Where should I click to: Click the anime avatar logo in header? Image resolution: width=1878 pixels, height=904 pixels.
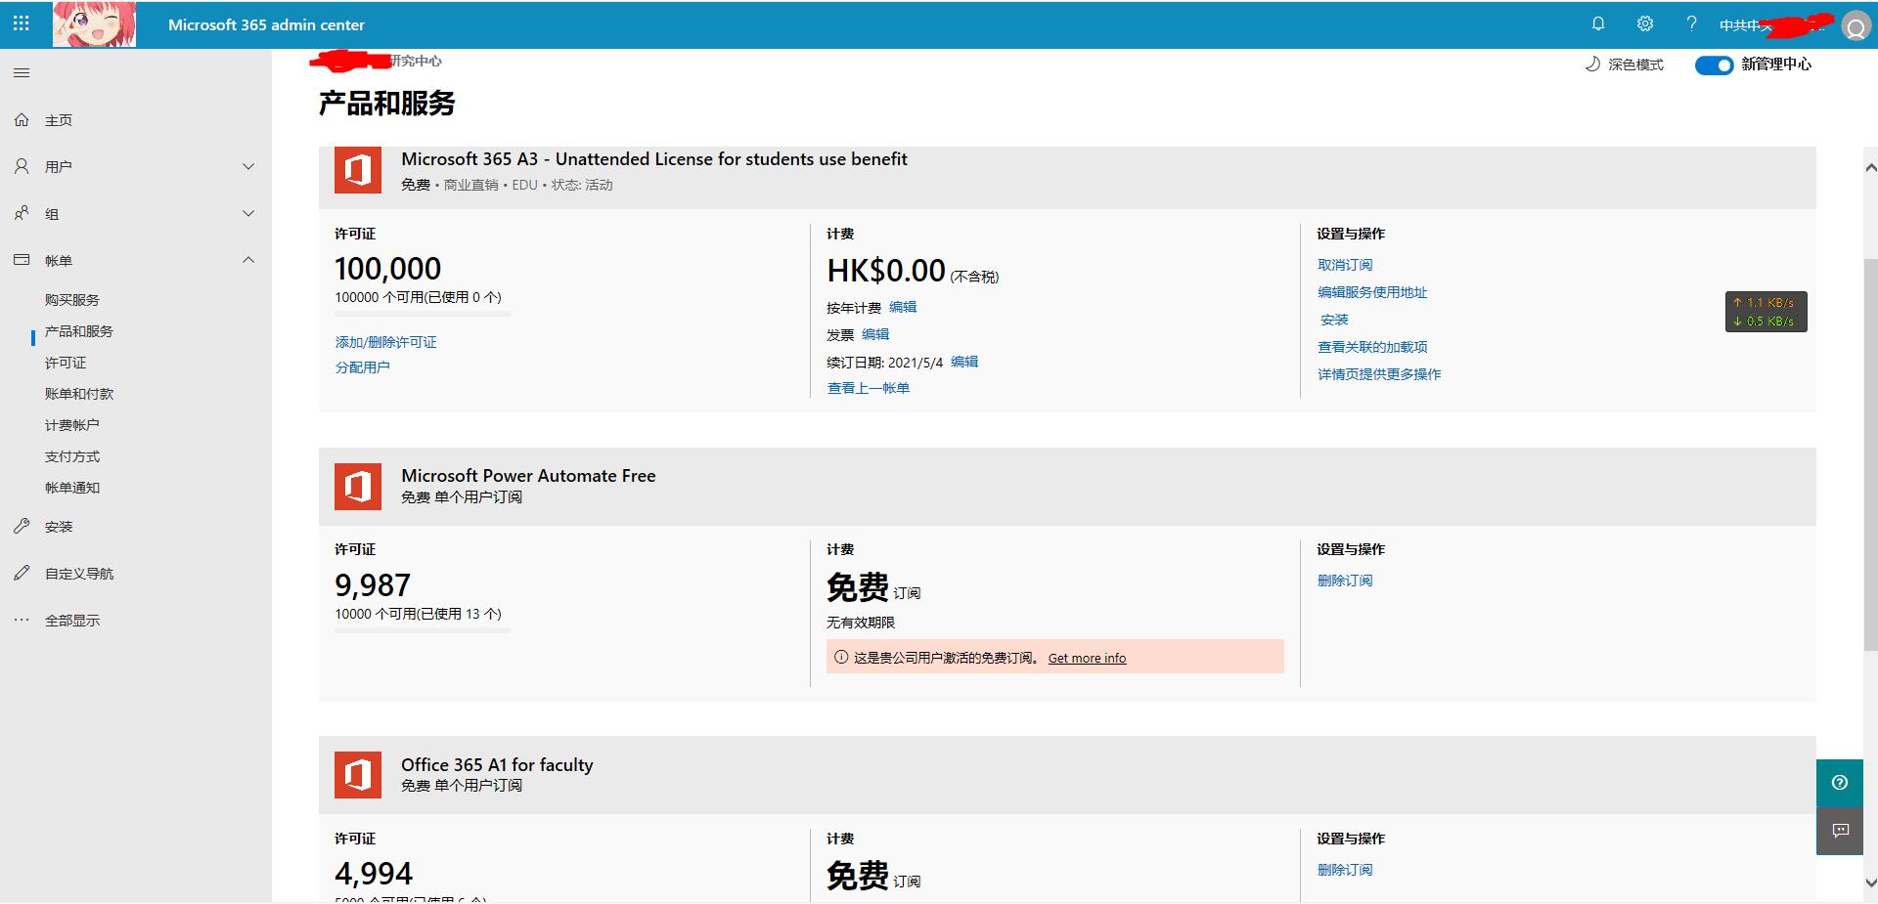point(94,24)
